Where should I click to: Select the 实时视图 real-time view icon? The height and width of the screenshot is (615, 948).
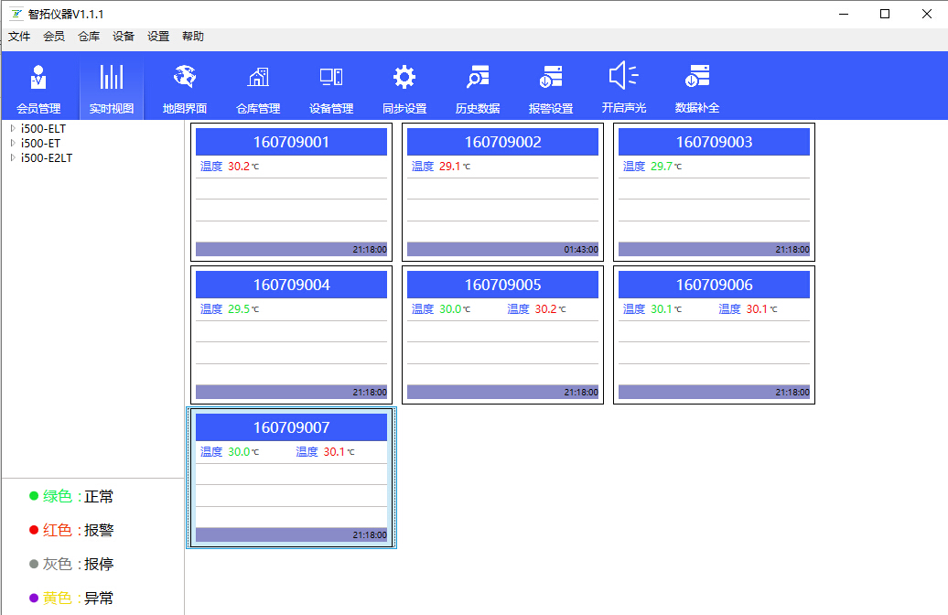pyautogui.click(x=112, y=78)
